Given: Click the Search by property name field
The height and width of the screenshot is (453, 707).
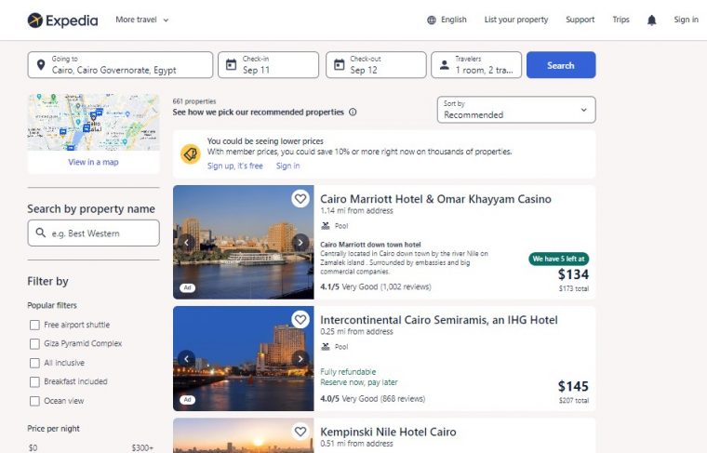Looking at the screenshot, I should tap(93, 233).
